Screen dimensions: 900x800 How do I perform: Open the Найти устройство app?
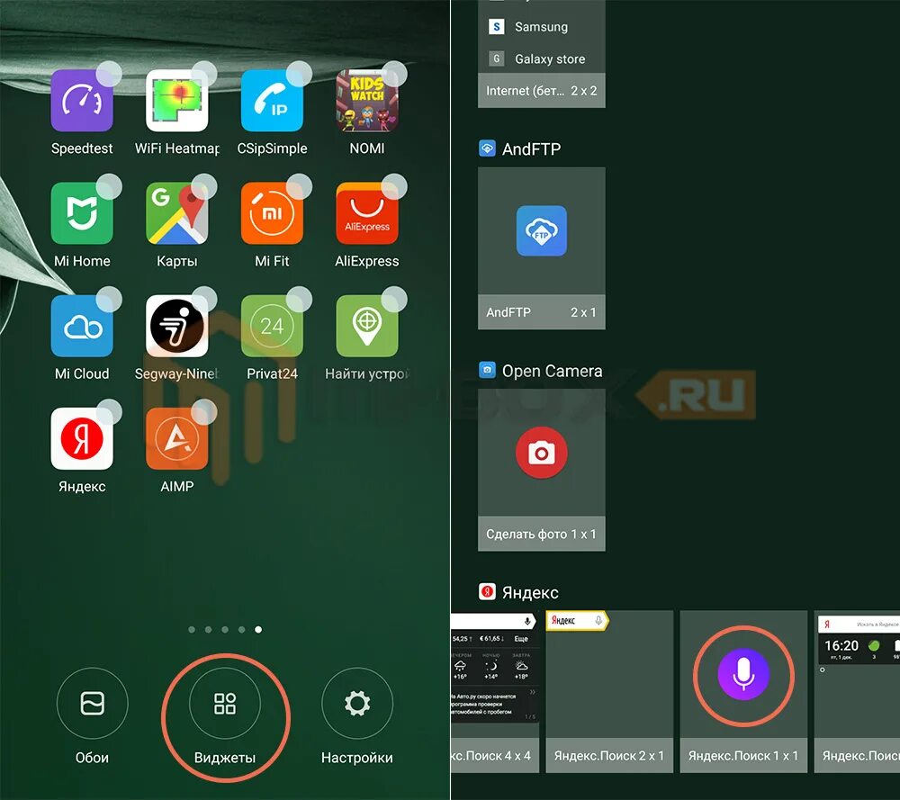[367, 326]
